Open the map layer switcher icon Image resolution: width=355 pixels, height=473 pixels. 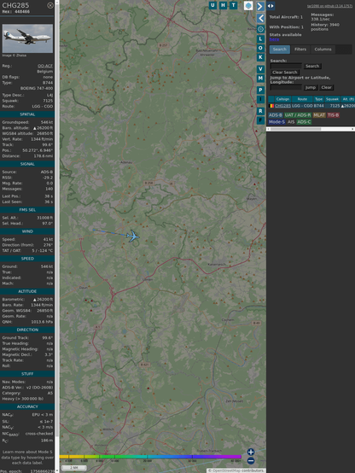coord(248,5)
